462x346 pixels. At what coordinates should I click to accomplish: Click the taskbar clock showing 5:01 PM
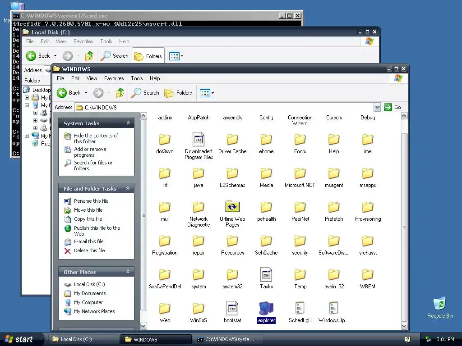(x=445, y=339)
